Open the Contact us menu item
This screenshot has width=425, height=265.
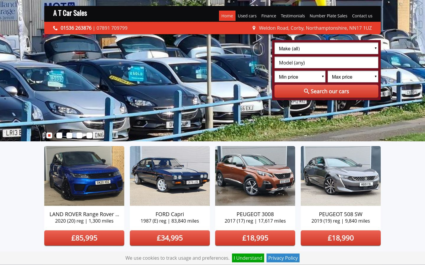click(362, 16)
